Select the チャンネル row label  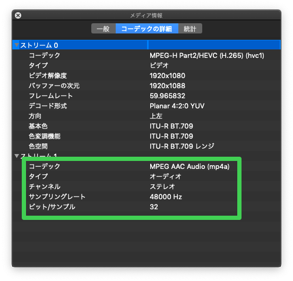point(45,186)
